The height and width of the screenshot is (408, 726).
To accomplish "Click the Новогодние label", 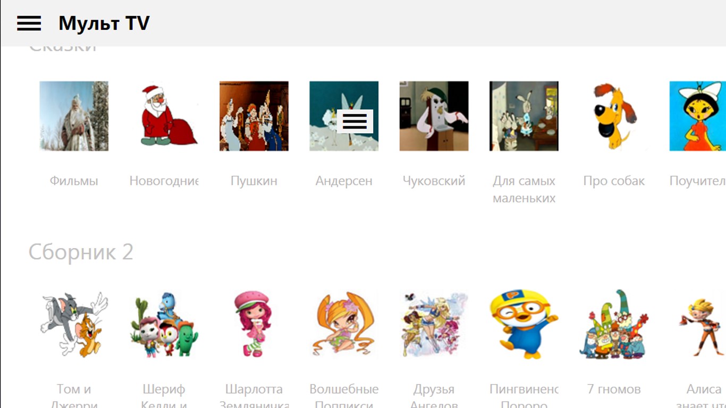I will (x=164, y=181).
